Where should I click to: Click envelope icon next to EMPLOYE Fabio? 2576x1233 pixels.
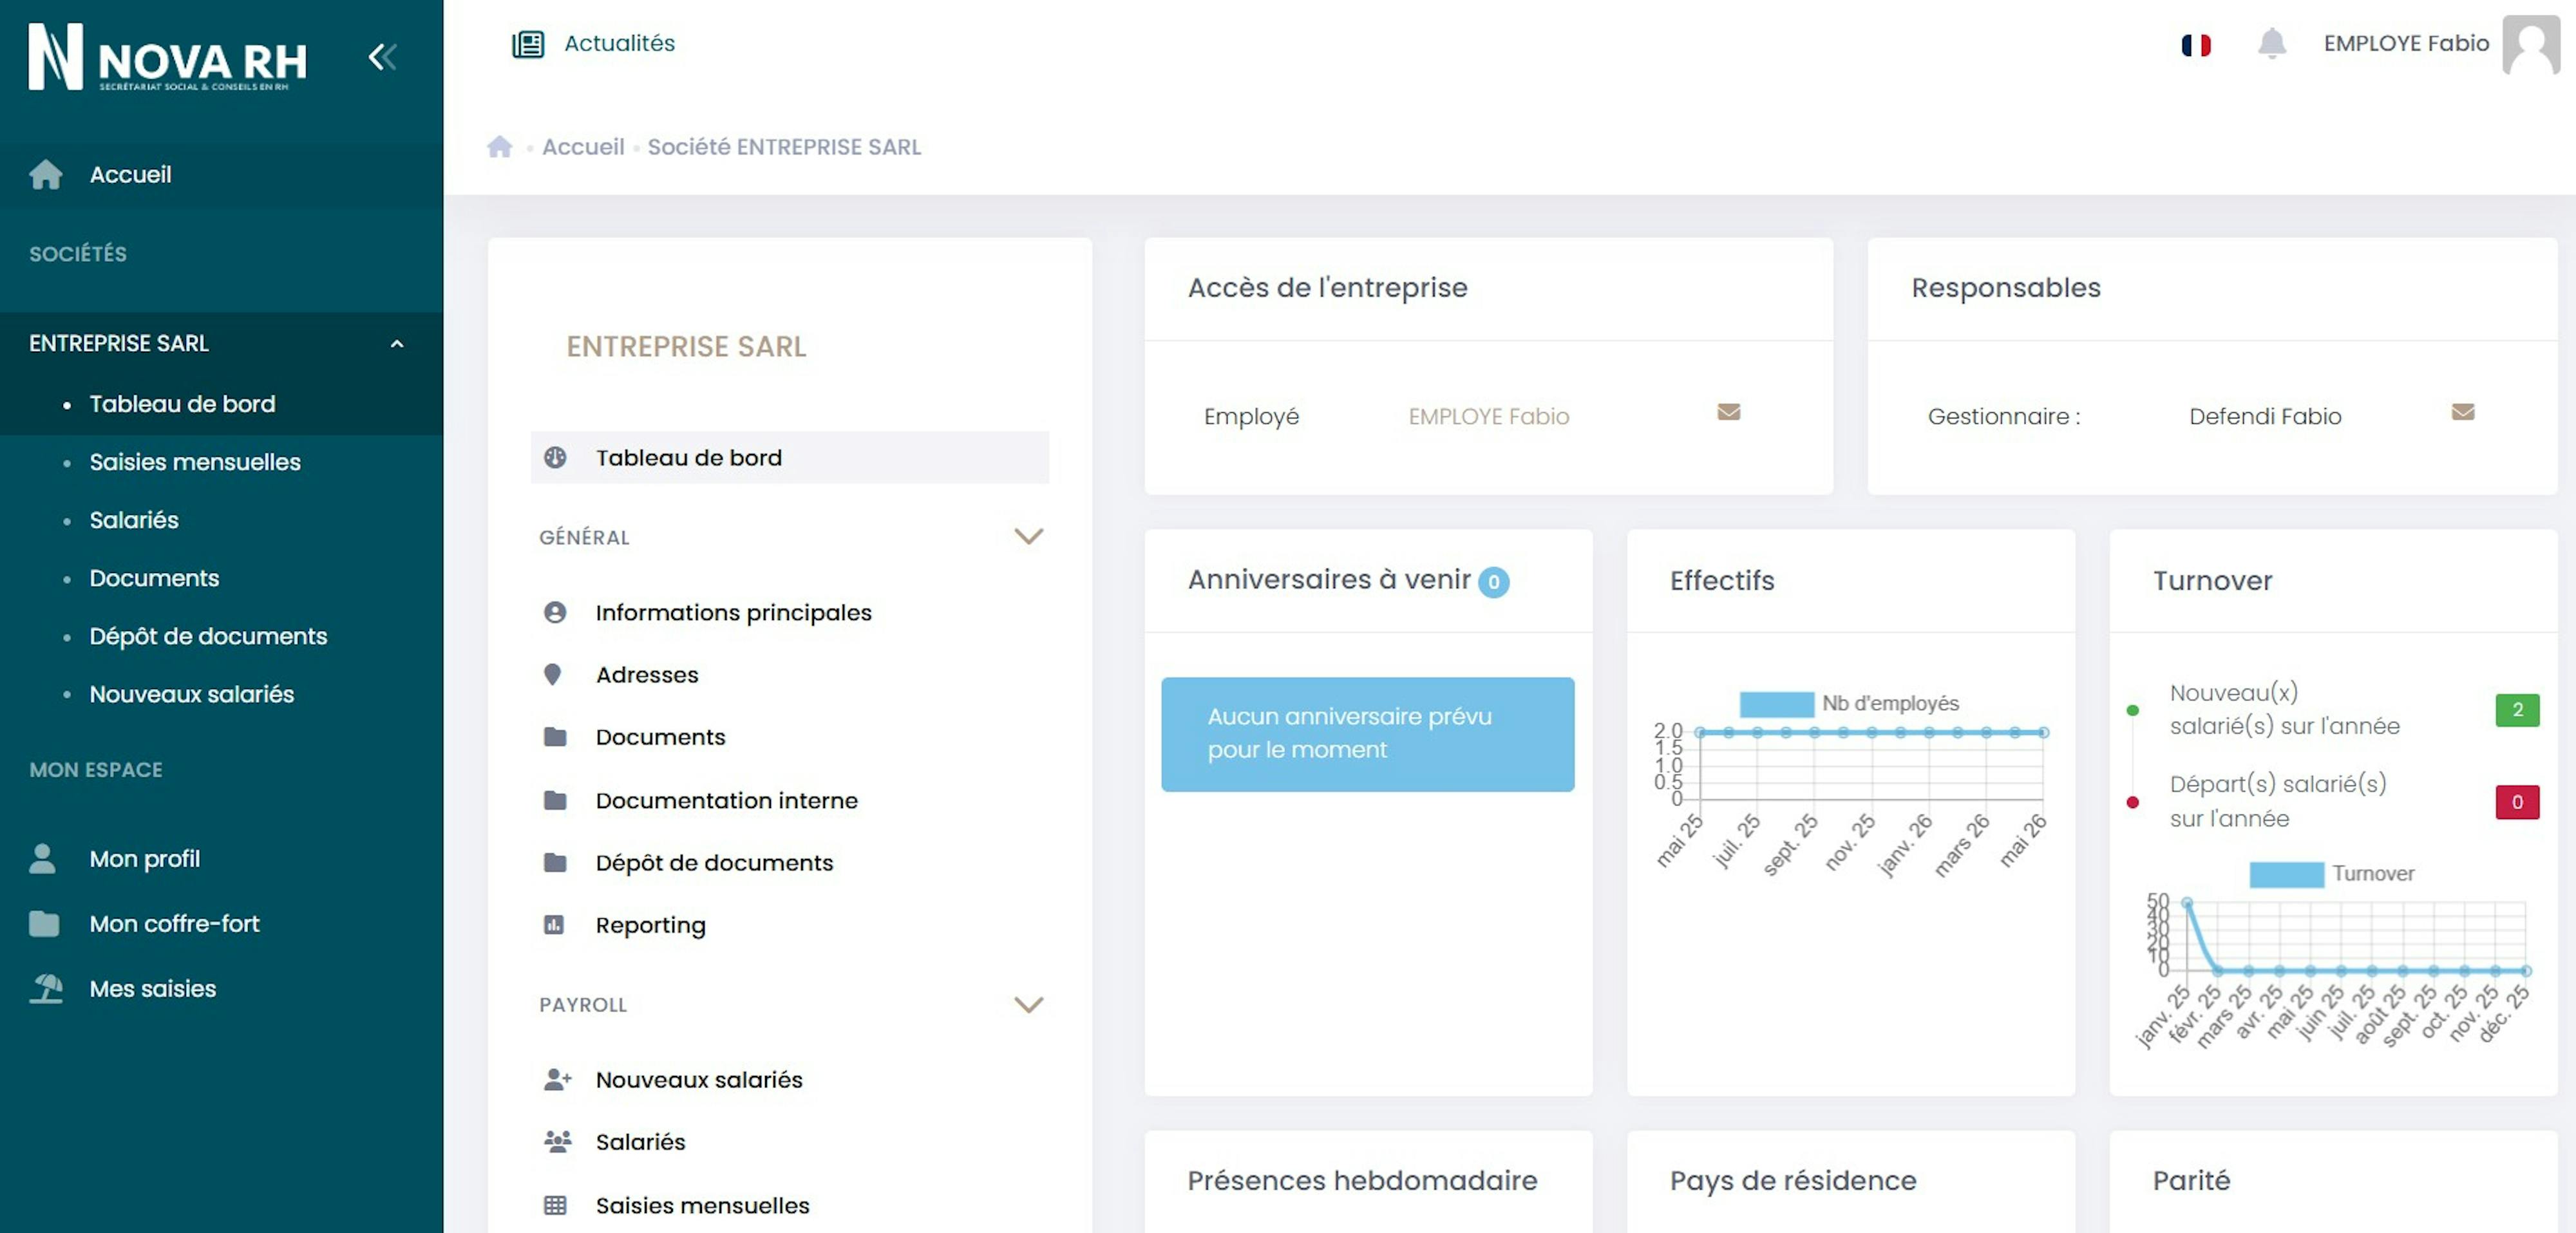(1728, 412)
